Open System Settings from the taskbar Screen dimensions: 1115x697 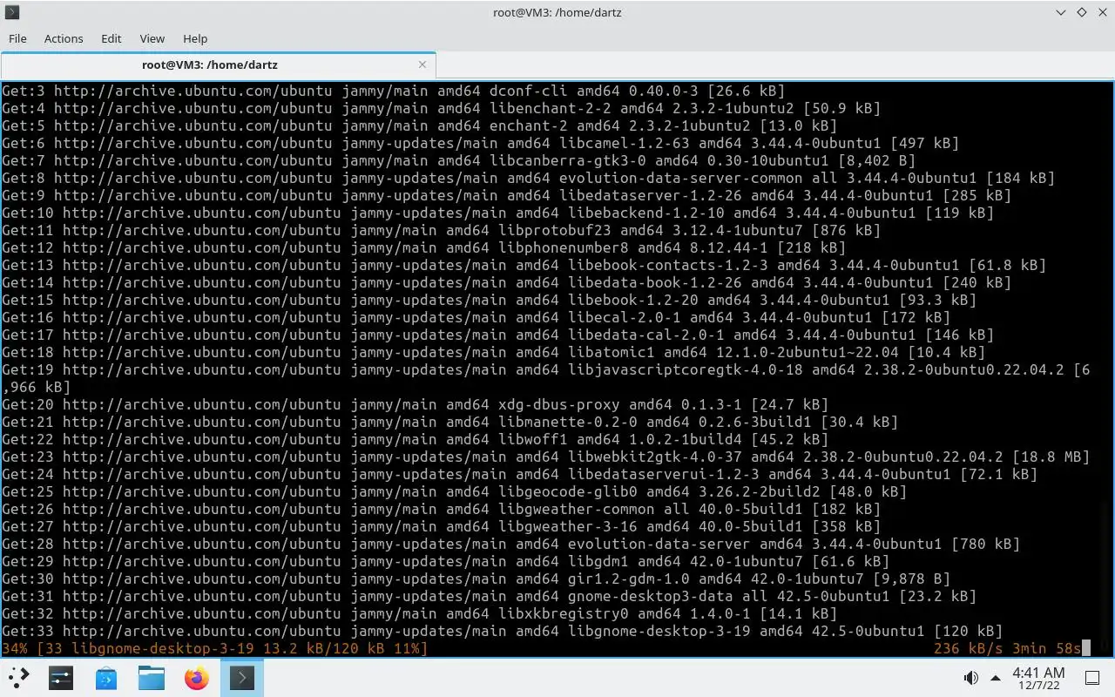(x=61, y=677)
